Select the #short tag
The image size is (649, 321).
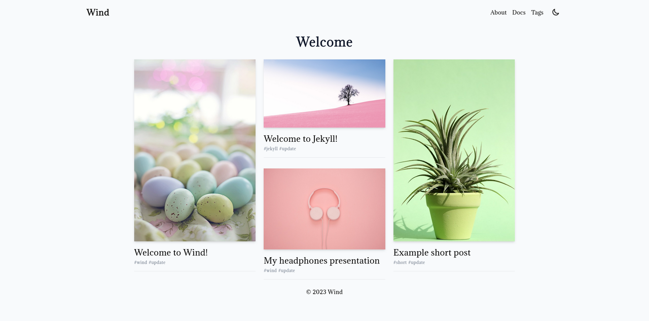[400, 262]
